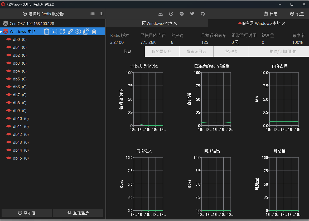This screenshot has width=309, height=221.
Task: Click the 重组连接 button
Action: coord(78,213)
